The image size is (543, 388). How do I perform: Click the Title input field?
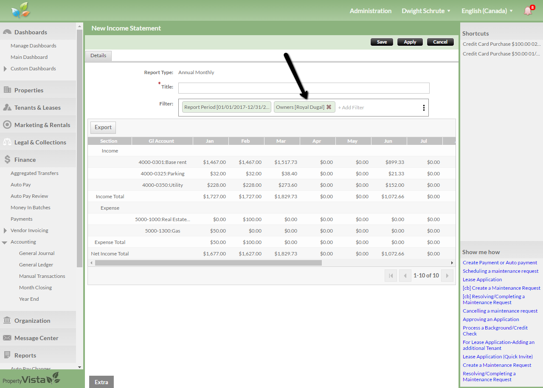(x=304, y=88)
